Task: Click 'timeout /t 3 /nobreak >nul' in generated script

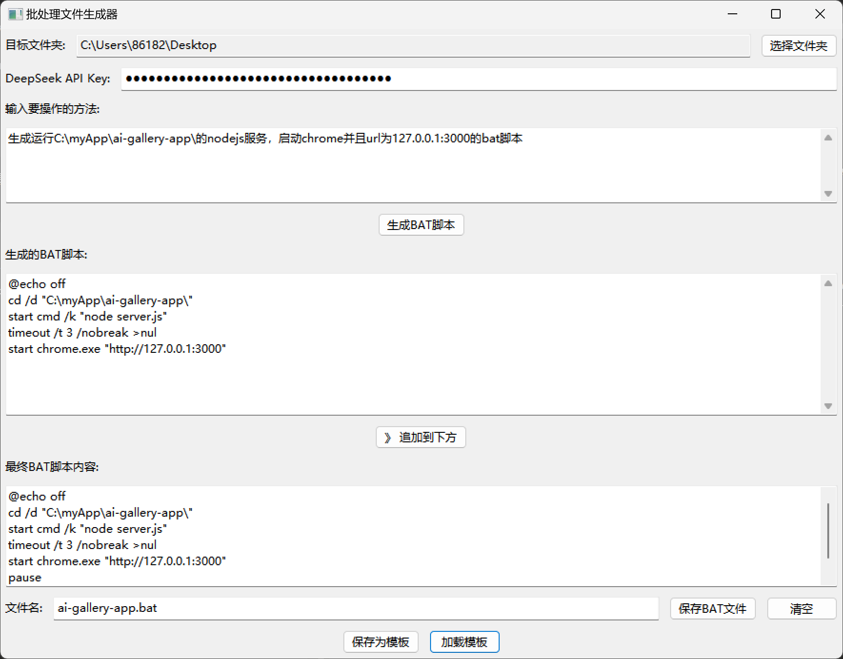Action: (82, 332)
